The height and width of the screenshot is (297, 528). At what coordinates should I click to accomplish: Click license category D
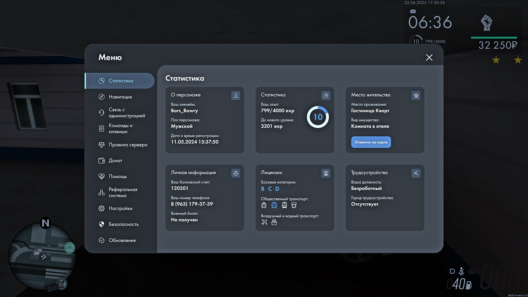(277, 189)
